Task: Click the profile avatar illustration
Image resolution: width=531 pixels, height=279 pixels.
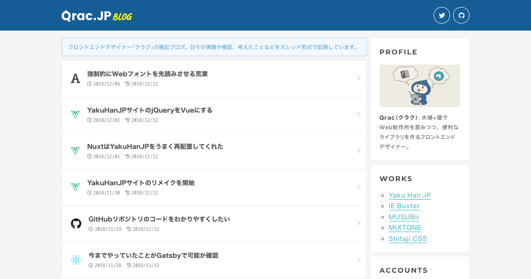Action: (x=419, y=85)
